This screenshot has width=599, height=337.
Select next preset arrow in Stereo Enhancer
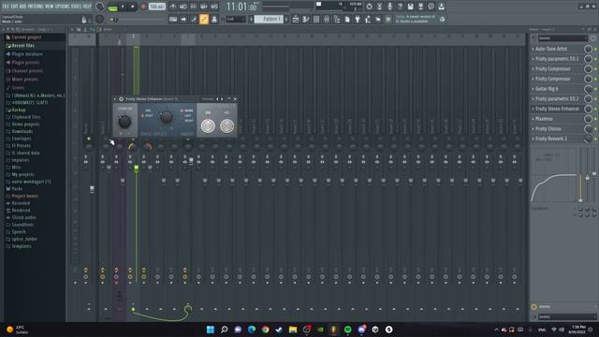(222, 99)
